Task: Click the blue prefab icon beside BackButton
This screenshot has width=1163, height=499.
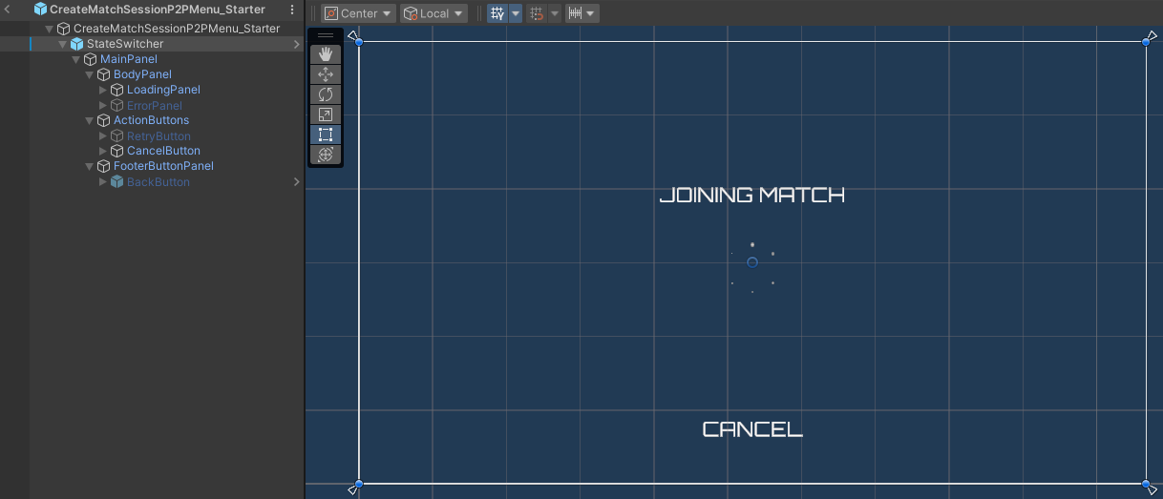Action: [x=117, y=181]
